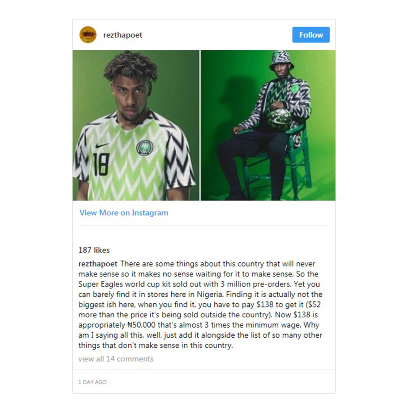This screenshot has width=413, height=413.
Task: Click the Nigeria crest on jersey chest
Action: pos(145,148)
